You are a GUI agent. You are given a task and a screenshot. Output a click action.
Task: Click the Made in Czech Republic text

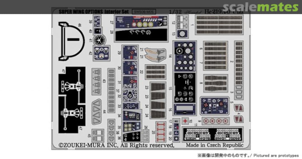tap(215, 145)
